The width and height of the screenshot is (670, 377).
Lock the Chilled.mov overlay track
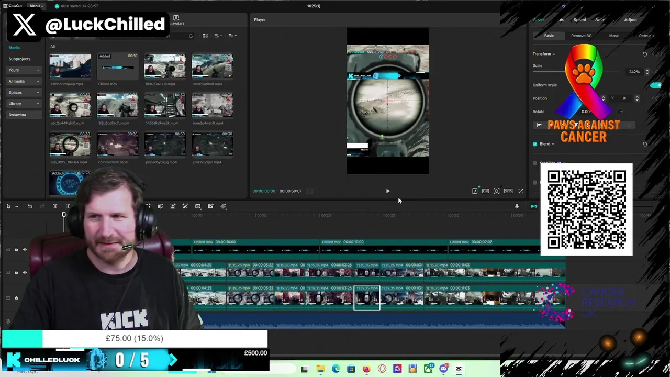pos(16,249)
